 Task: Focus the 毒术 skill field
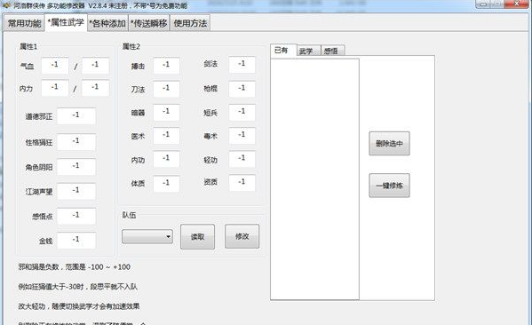(x=242, y=136)
